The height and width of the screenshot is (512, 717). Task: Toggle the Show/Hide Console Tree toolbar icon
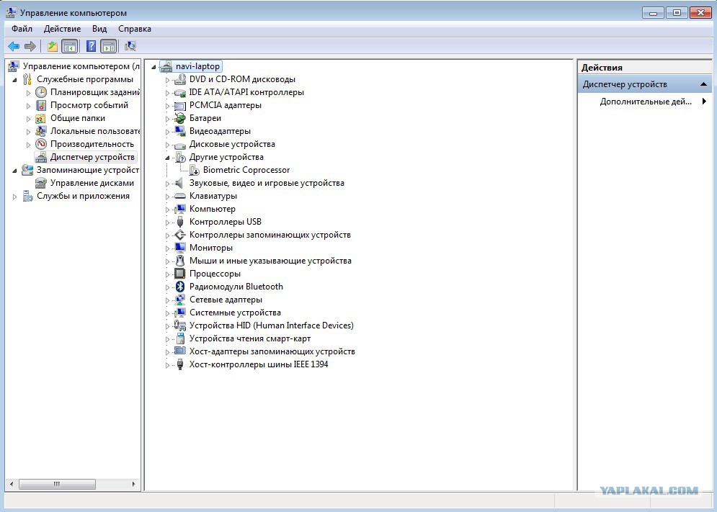point(69,46)
